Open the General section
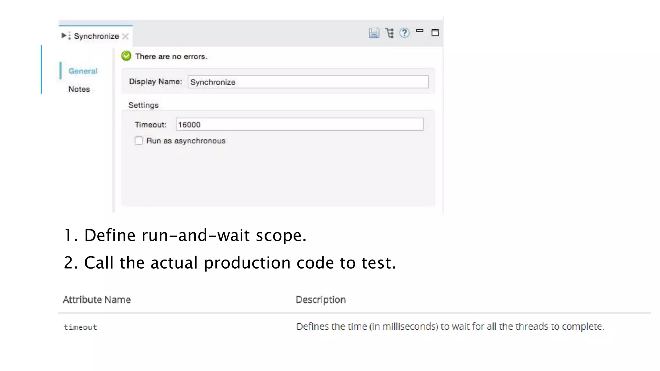The image size is (660, 371). tap(83, 71)
